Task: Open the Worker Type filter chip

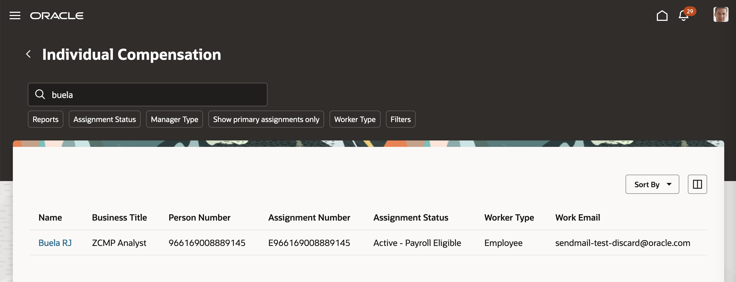Action: (x=355, y=119)
